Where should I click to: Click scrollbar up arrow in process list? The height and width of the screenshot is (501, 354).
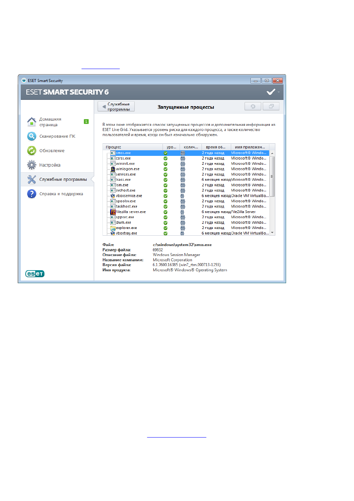click(272, 153)
